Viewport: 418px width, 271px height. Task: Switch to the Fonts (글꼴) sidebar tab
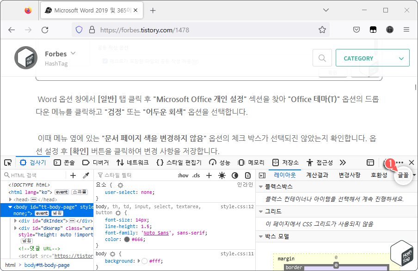pos(403,175)
